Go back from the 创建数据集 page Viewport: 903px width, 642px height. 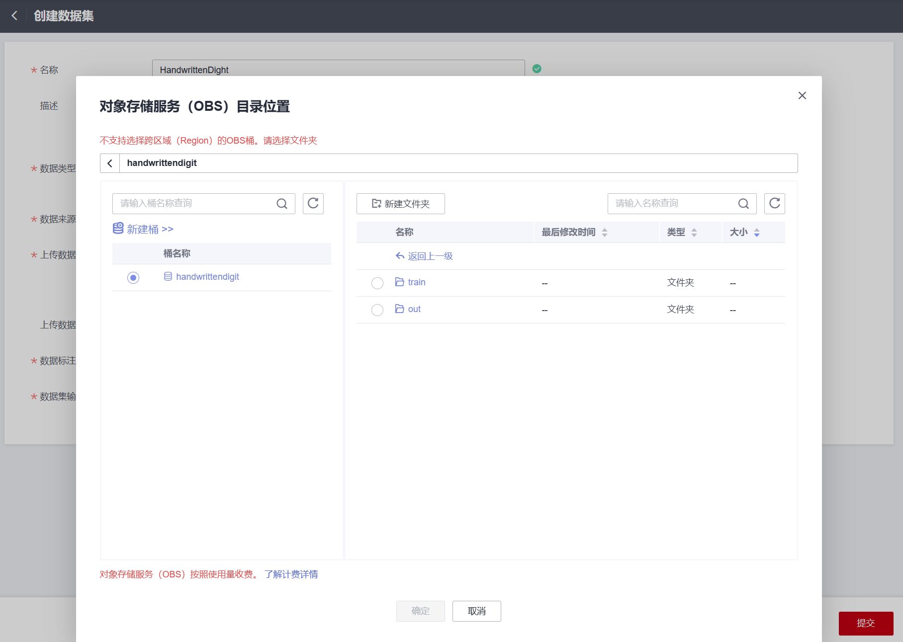[x=14, y=16]
